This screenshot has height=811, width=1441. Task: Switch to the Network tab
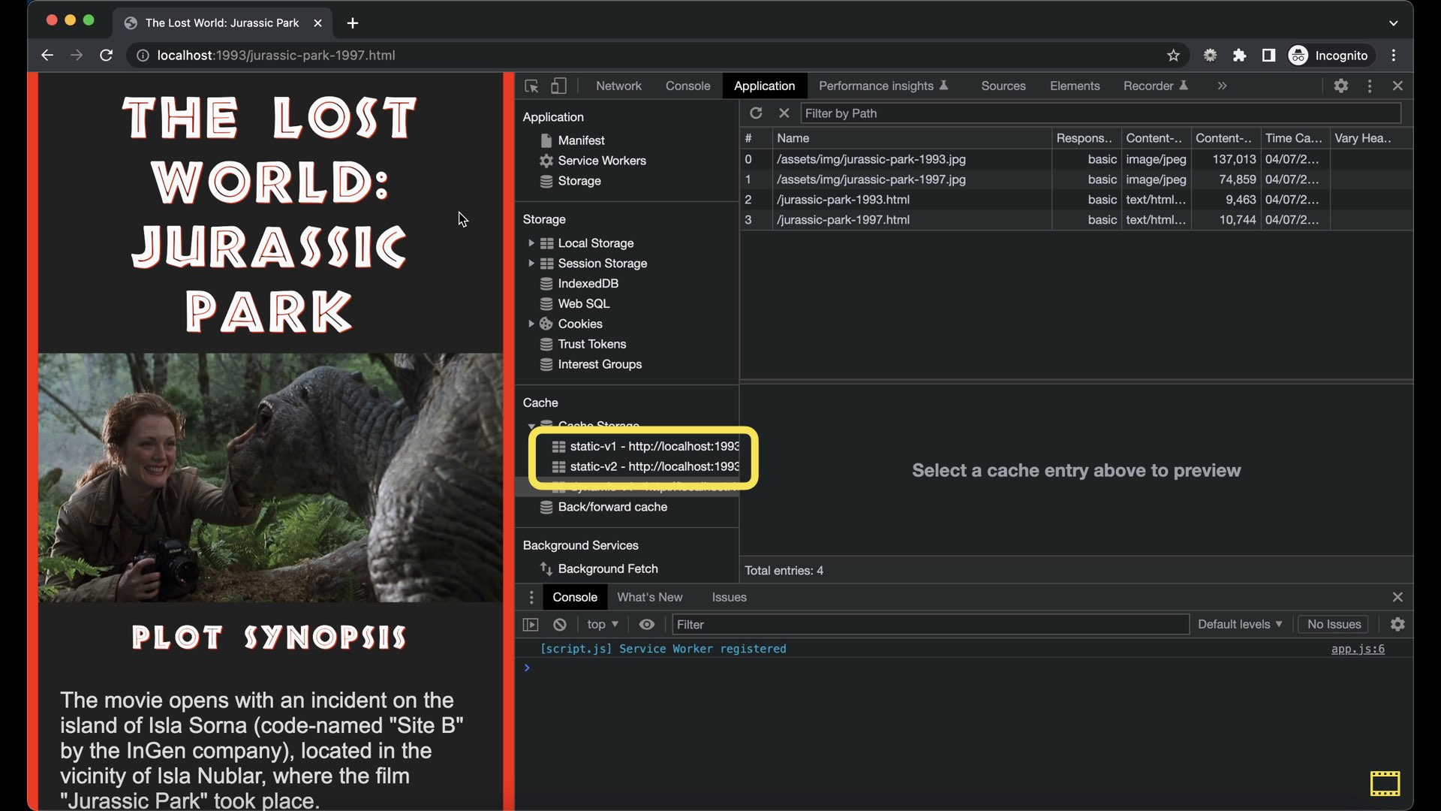point(618,86)
